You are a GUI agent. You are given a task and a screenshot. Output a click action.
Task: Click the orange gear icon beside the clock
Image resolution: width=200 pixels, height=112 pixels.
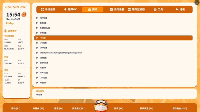coord(24,14)
